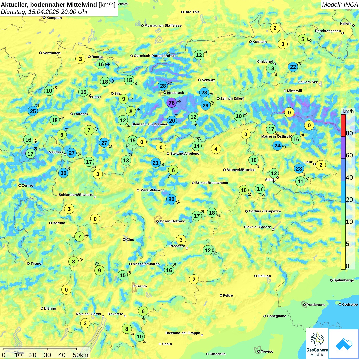The image size is (359, 359).
Task: Click the GeoSphere Austria logo
Action: pos(317,344)
